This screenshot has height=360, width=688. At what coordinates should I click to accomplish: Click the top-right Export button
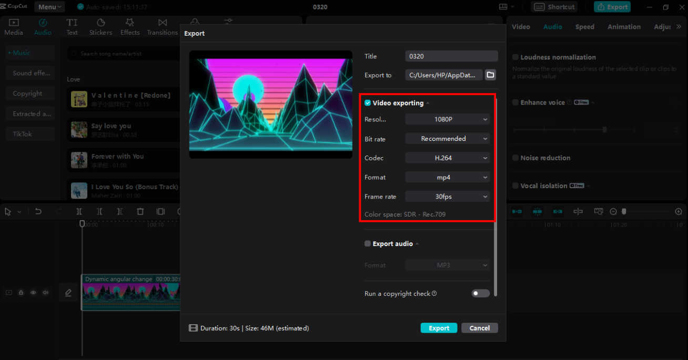pos(612,7)
